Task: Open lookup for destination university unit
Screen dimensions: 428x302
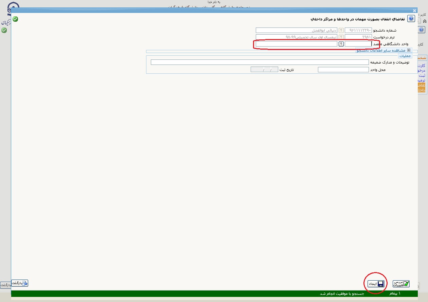Action: coord(341,44)
